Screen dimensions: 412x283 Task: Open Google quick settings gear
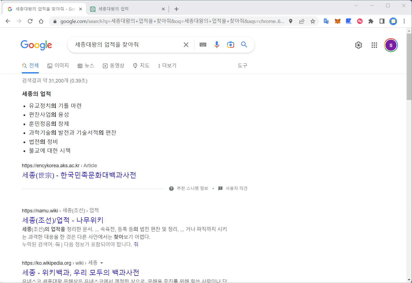click(359, 45)
